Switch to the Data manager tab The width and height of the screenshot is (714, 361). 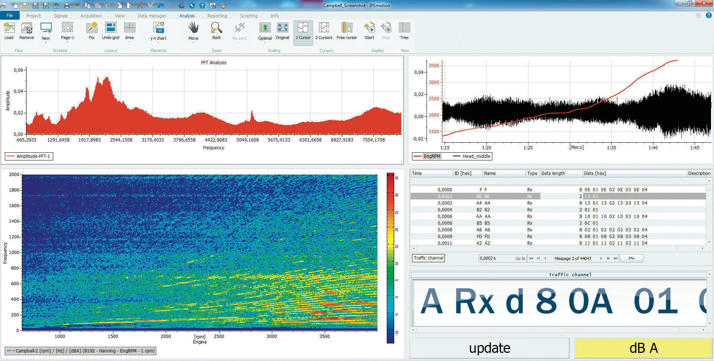click(152, 16)
